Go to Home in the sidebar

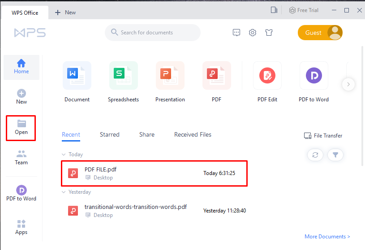(x=21, y=67)
